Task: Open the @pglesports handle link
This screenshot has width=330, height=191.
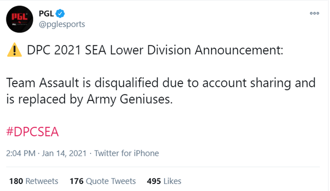Action: coord(62,24)
